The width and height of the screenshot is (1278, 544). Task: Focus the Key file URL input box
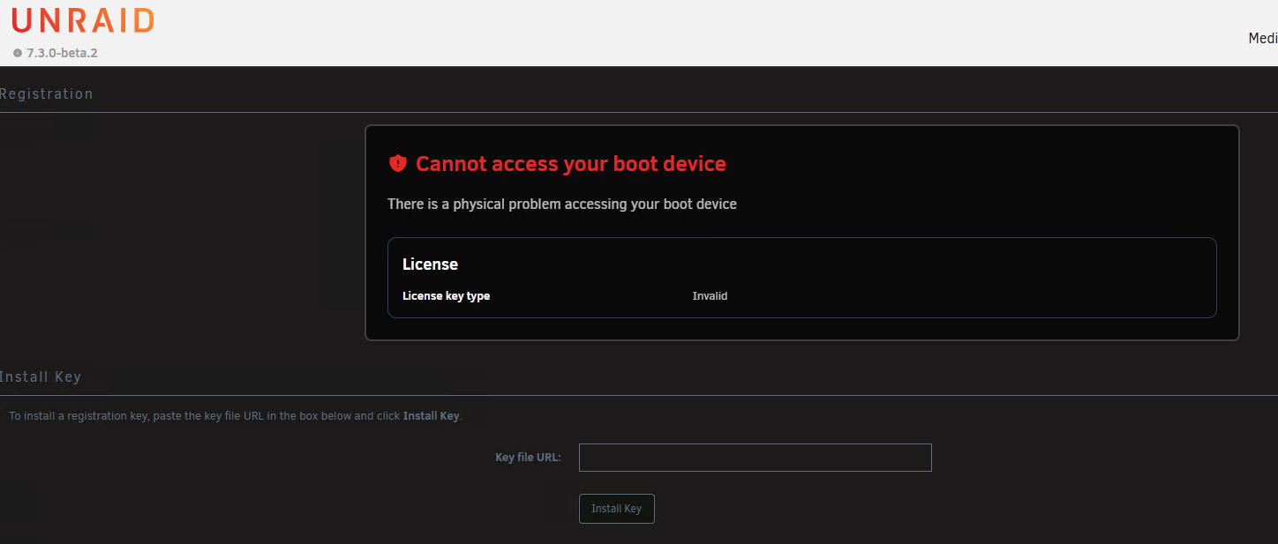point(756,458)
